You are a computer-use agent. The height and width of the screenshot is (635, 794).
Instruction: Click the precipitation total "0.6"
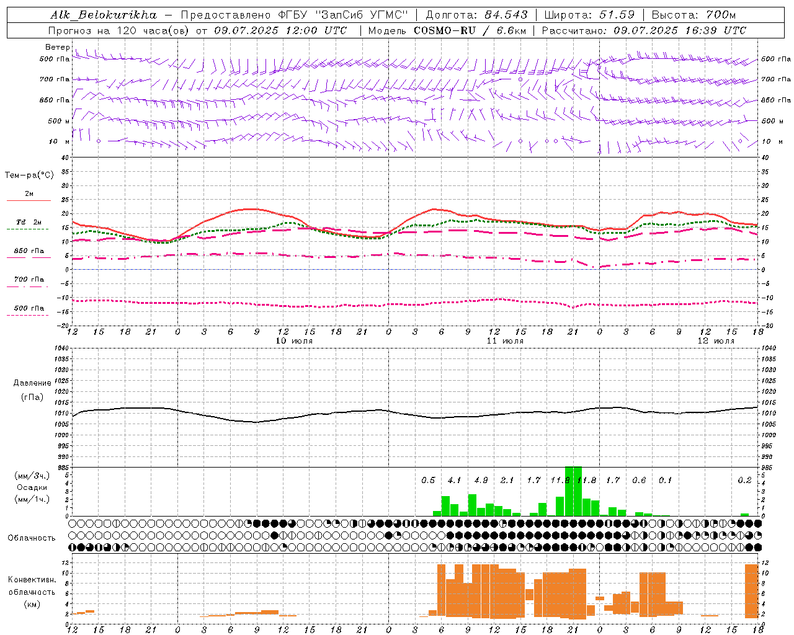click(x=639, y=481)
